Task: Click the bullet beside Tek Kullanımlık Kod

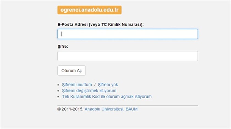Action: tap(59, 97)
